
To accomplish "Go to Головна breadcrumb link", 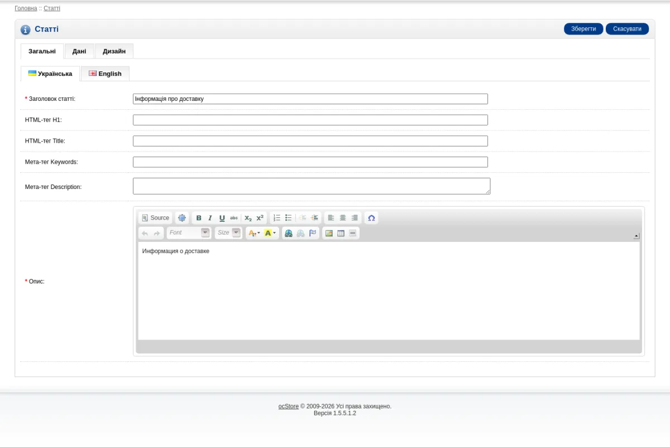I will 26,8.
